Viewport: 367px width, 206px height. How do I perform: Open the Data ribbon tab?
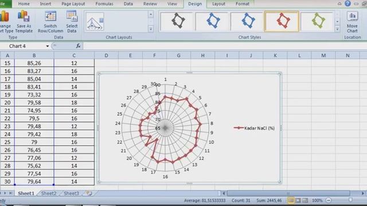[128, 4]
